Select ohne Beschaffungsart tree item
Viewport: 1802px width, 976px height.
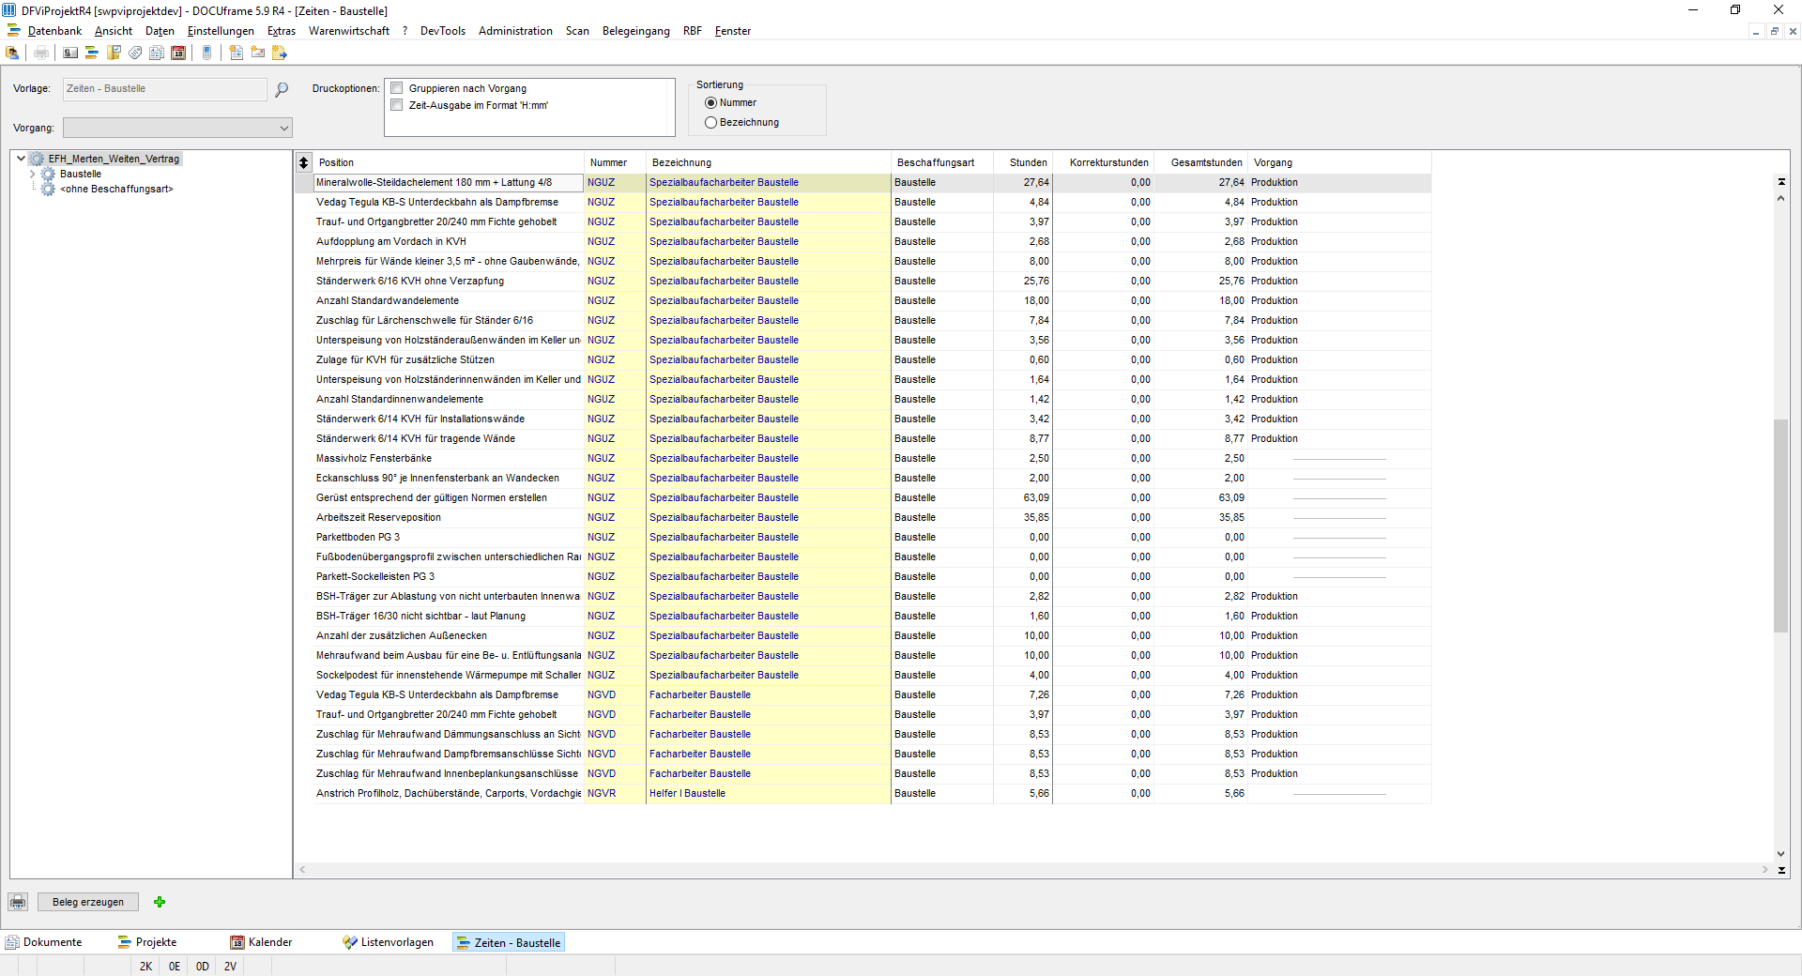pos(116,189)
